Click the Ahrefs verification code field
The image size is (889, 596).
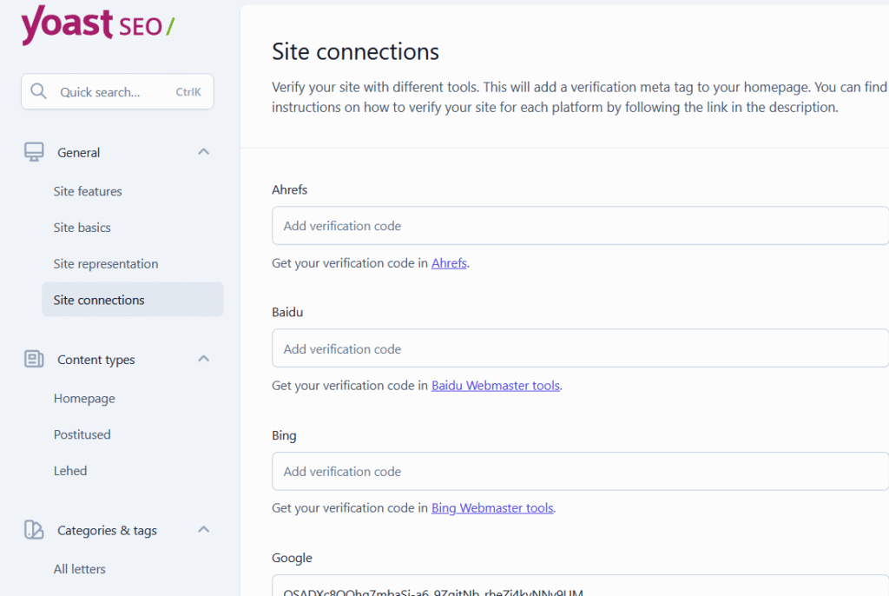[x=580, y=226]
